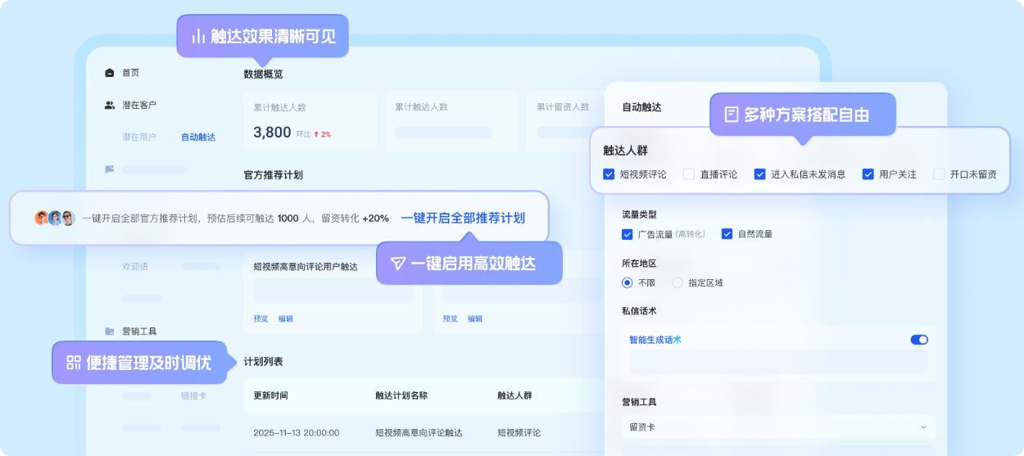Select 链接卡 in the sidebar
This screenshot has width=1024, height=456.
(194, 396)
